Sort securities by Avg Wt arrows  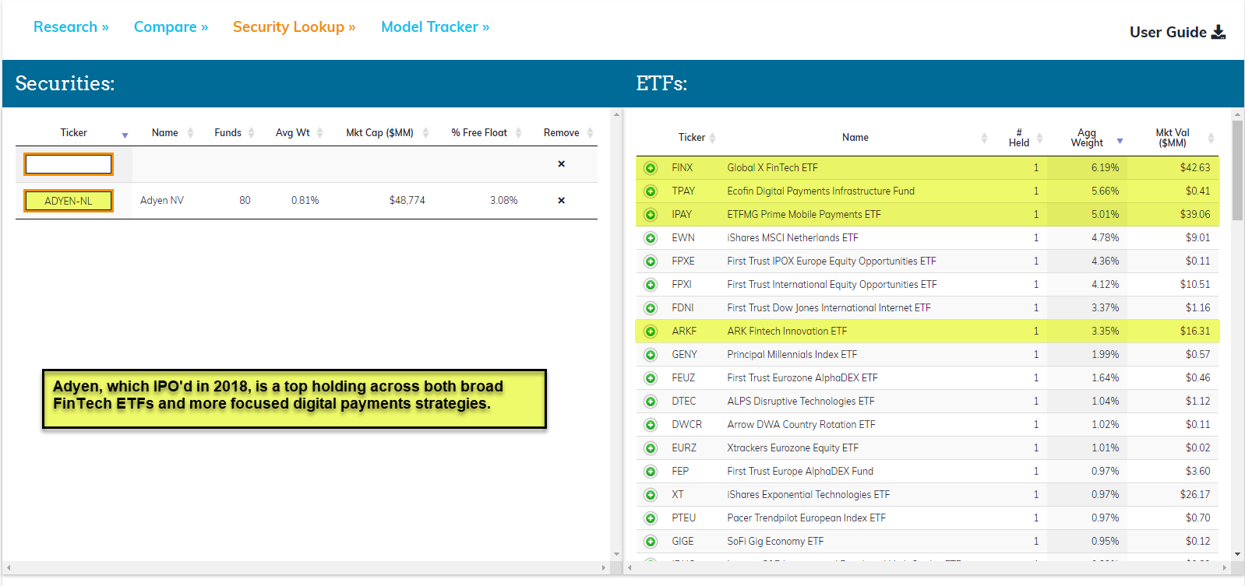point(319,133)
